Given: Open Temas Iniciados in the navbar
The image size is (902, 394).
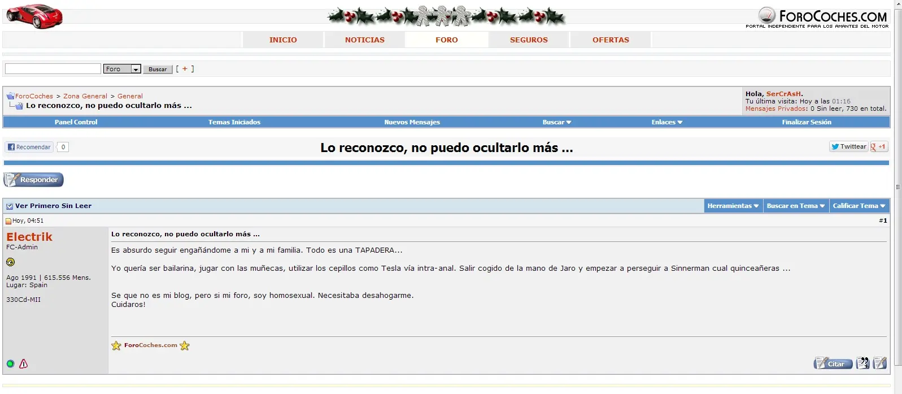Looking at the screenshot, I should 234,122.
